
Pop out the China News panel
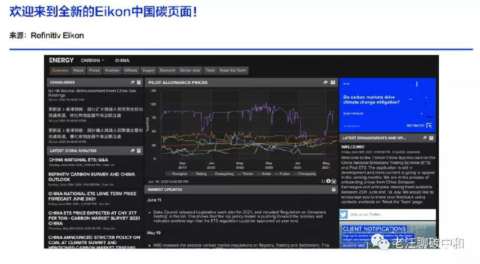coord(132,83)
